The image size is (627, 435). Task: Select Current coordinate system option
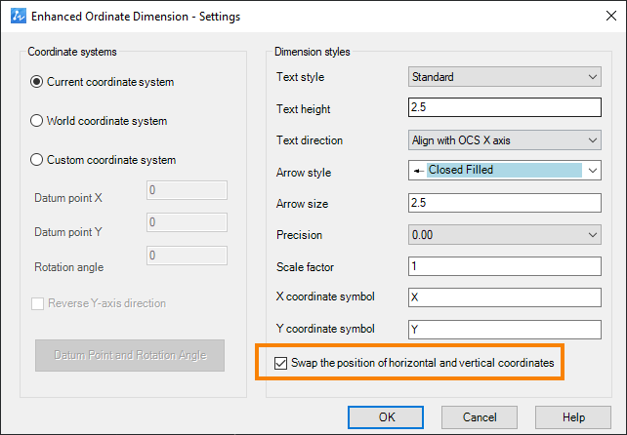pos(36,82)
